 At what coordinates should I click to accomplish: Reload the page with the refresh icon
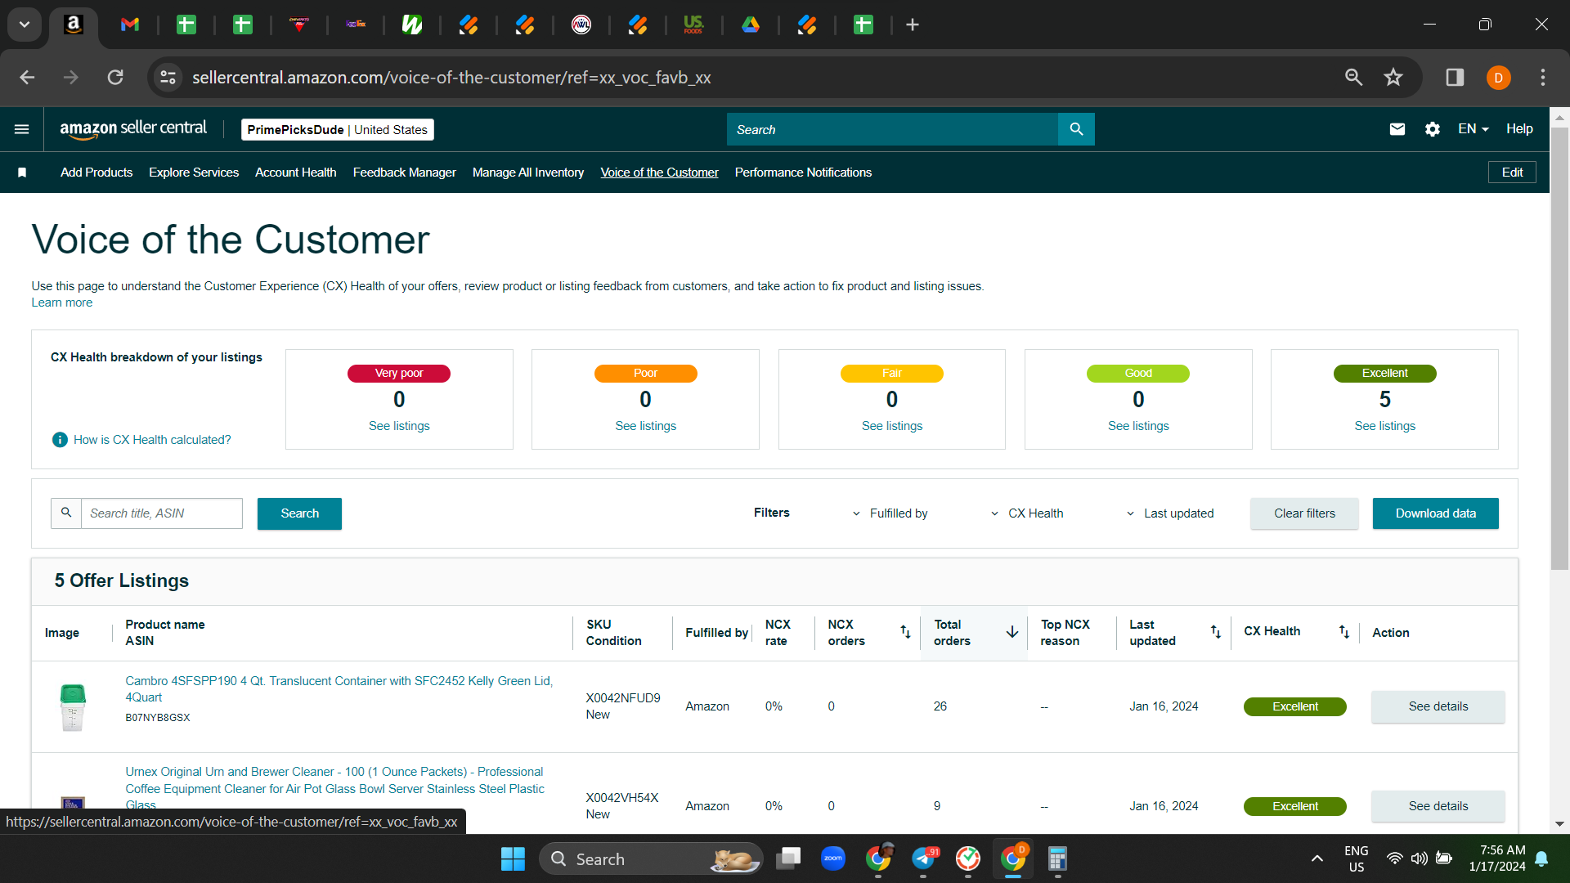115,78
